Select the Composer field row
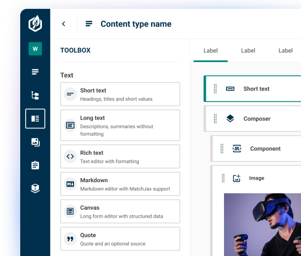Image resolution: width=301 pixels, height=256 pixels. pos(252,119)
